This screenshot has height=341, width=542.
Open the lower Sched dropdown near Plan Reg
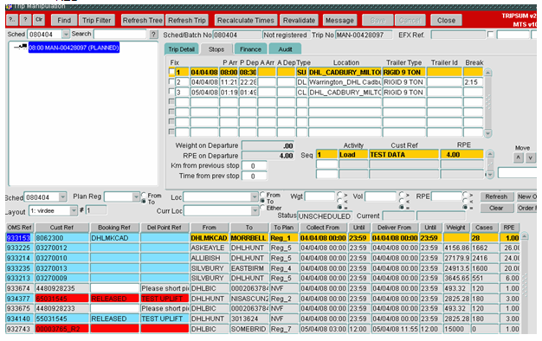coord(62,197)
